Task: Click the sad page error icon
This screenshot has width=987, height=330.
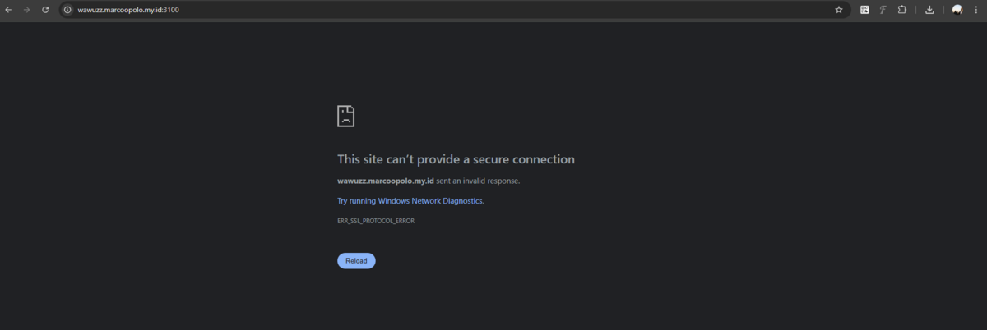Action: click(x=345, y=116)
